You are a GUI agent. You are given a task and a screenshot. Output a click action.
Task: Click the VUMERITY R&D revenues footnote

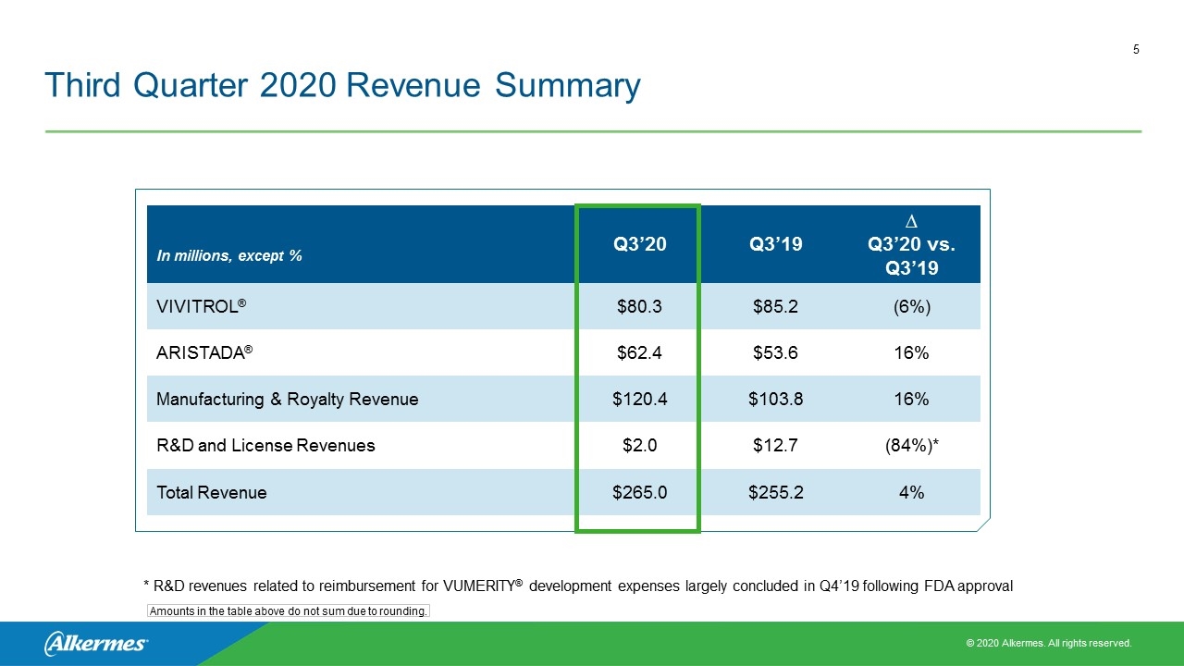coord(578,586)
